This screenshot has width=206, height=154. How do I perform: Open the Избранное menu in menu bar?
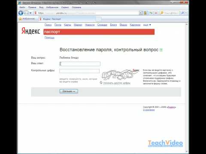point(52,7)
